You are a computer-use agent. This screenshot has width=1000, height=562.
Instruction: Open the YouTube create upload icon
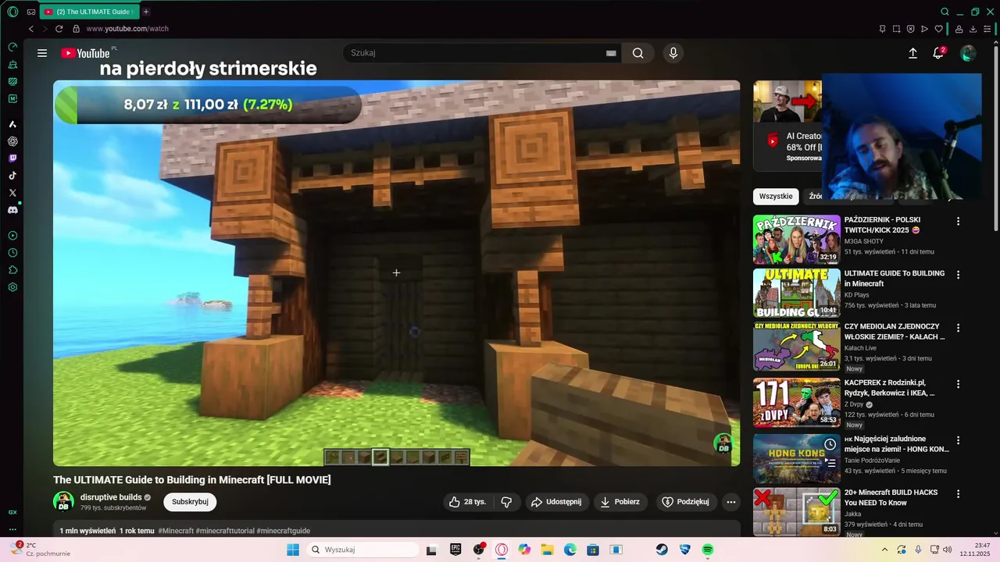[912, 53]
